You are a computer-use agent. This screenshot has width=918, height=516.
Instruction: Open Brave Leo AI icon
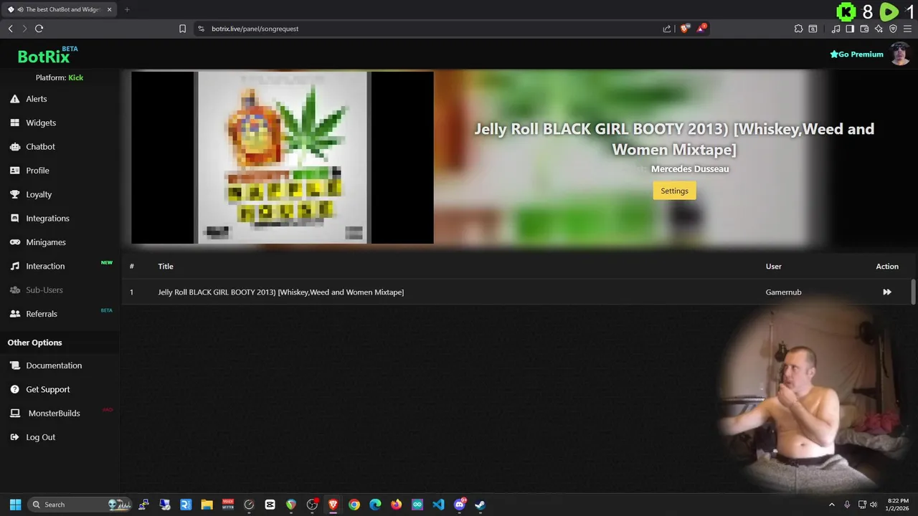[x=879, y=29]
